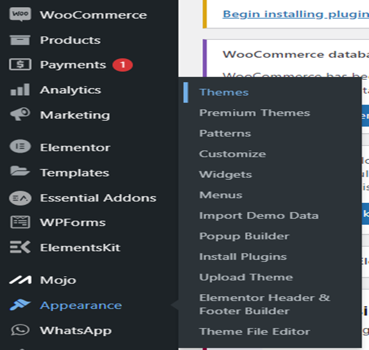This screenshot has width=369, height=350.
Task: Select the Appearance menu item
Action: click(x=81, y=306)
